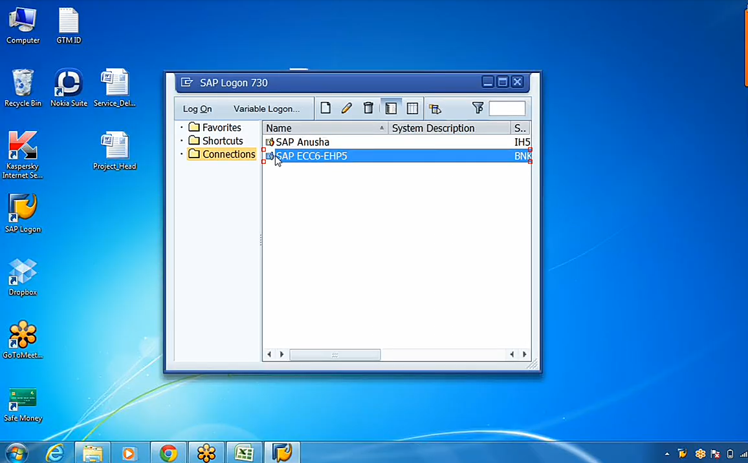Select the Service_Del... Word document icon
The image size is (748, 463).
point(115,88)
